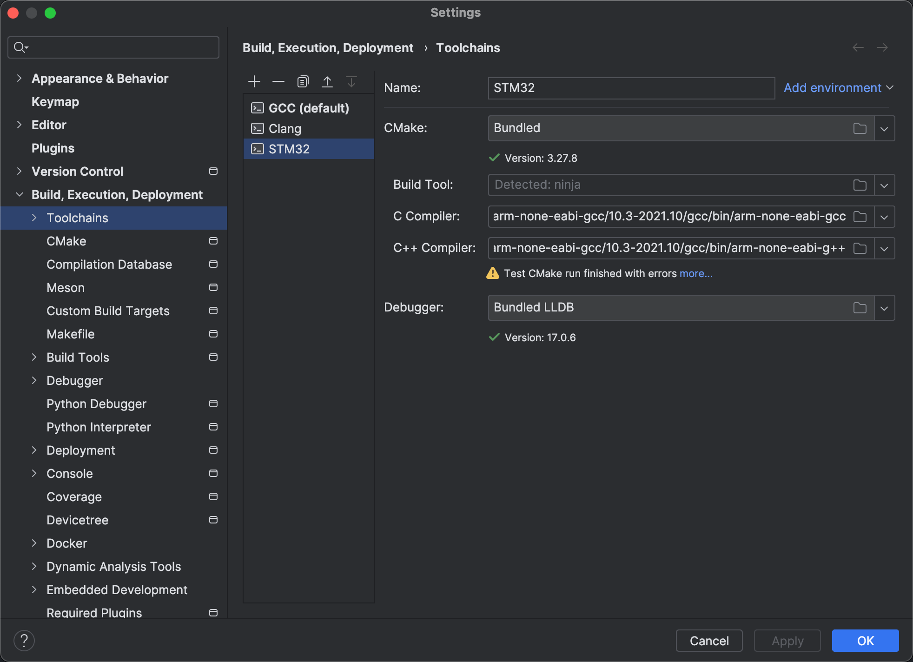Focus the settings search field
This screenshot has height=662, width=913.
point(113,47)
